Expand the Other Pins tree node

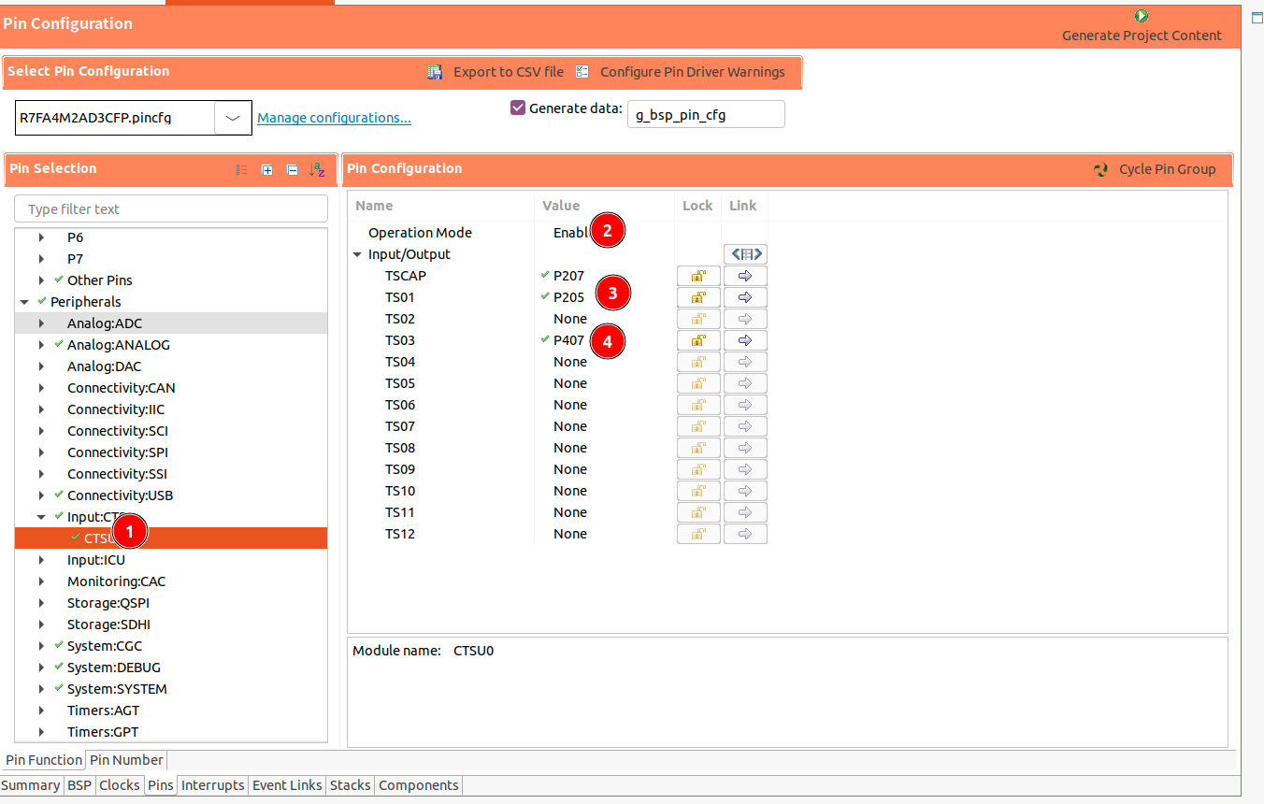point(41,280)
